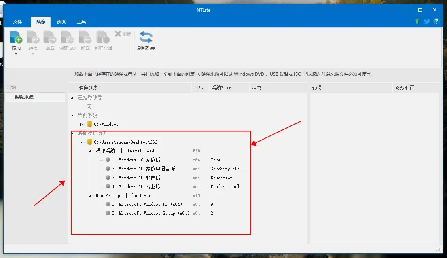This screenshot has height=258, width=447.
Task: Click the 新建会话 toolbar icon
Action: (x=103, y=37)
